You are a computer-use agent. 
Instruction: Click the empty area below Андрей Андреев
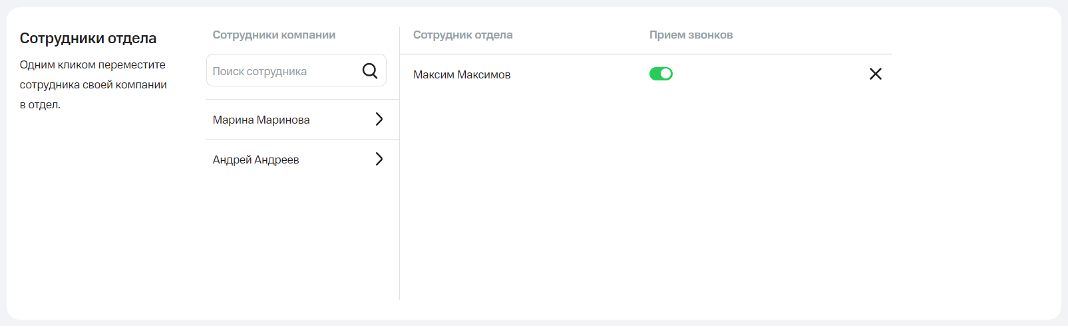pyautogui.click(x=299, y=233)
